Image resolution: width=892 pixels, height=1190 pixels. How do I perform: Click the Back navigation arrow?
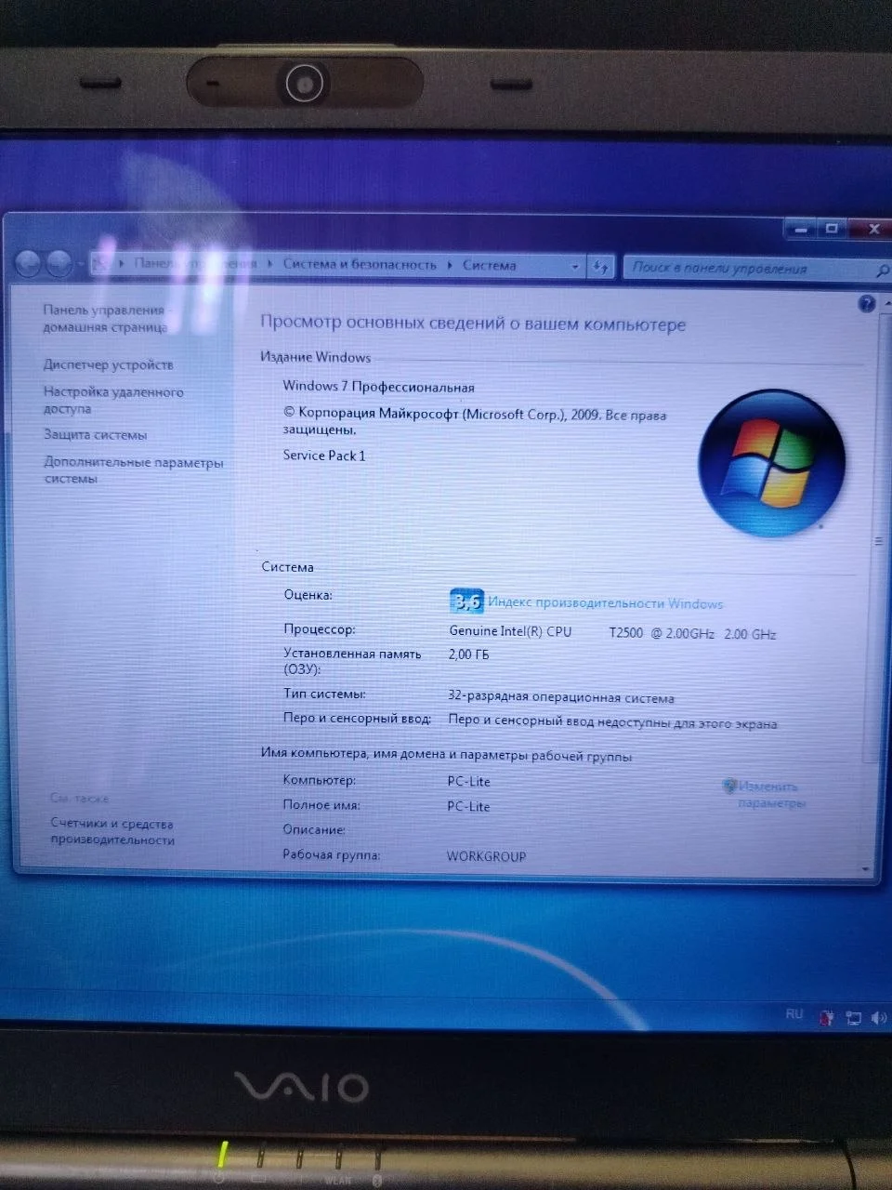(x=28, y=263)
